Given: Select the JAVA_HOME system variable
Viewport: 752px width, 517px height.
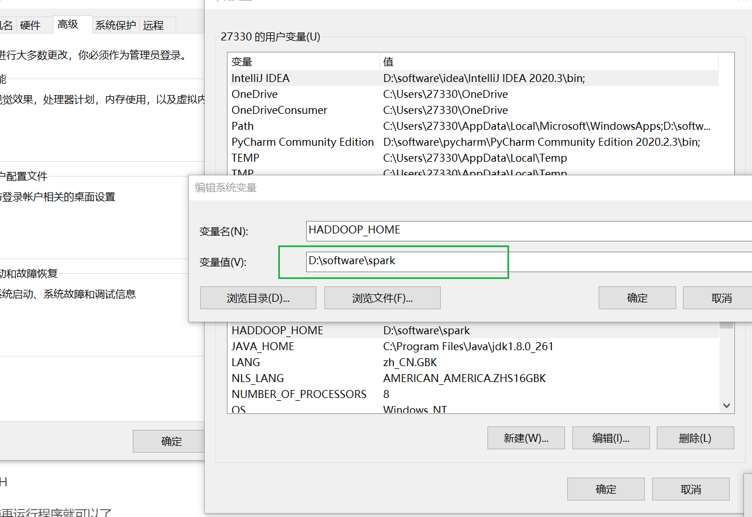Looking at the screenshot, I should pos(342,346).
